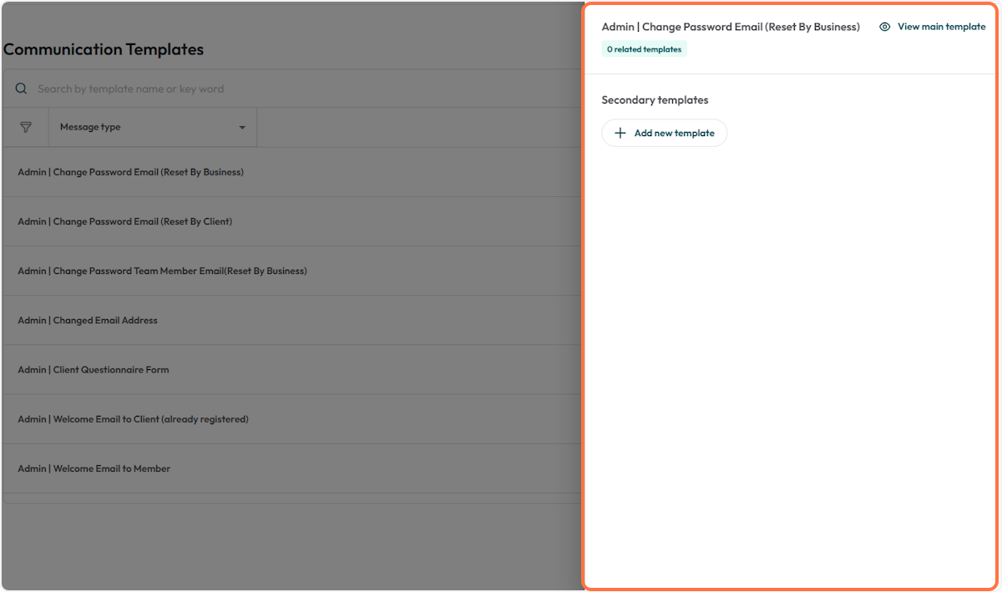Screen dimensions: 1002x592
Task: Select Admin | Changed Email Address template
Action: (87, 320)
